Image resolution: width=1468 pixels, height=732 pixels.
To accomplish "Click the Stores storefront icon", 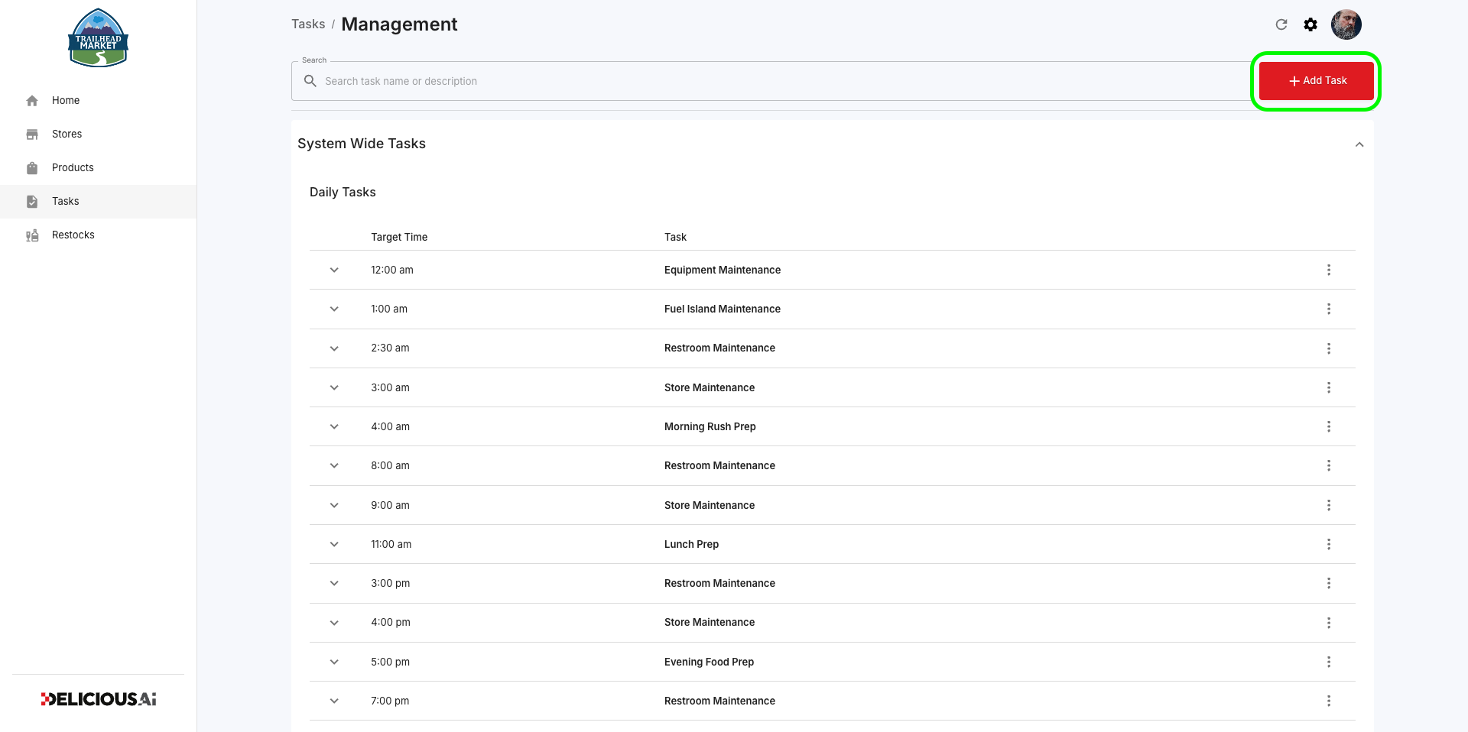I will point(32,134).
